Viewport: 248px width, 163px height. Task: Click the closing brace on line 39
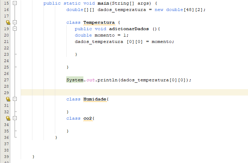pos(33,157)
